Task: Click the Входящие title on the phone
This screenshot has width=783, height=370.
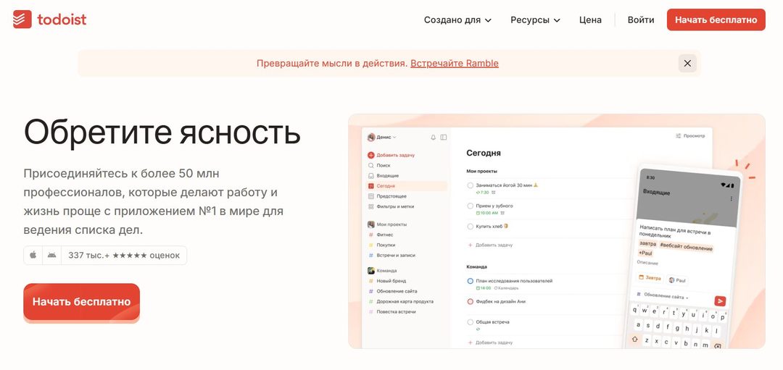Action: [x=656, y=192]
